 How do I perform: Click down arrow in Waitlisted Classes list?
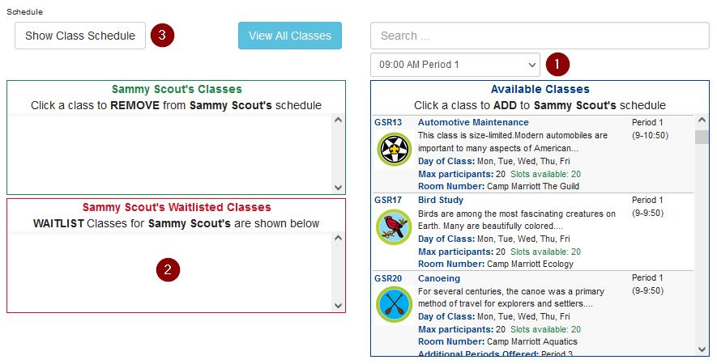click(339, 306)
